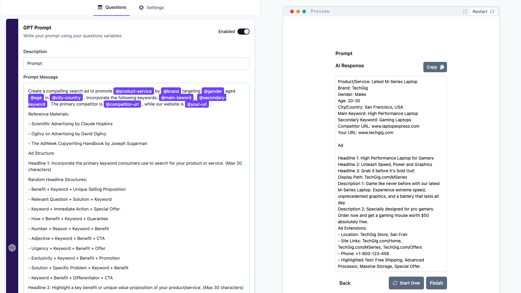Screen dimensions: 521x293
Task: Click 'Your URL: www.techgig.com' line
Action: 365,133
